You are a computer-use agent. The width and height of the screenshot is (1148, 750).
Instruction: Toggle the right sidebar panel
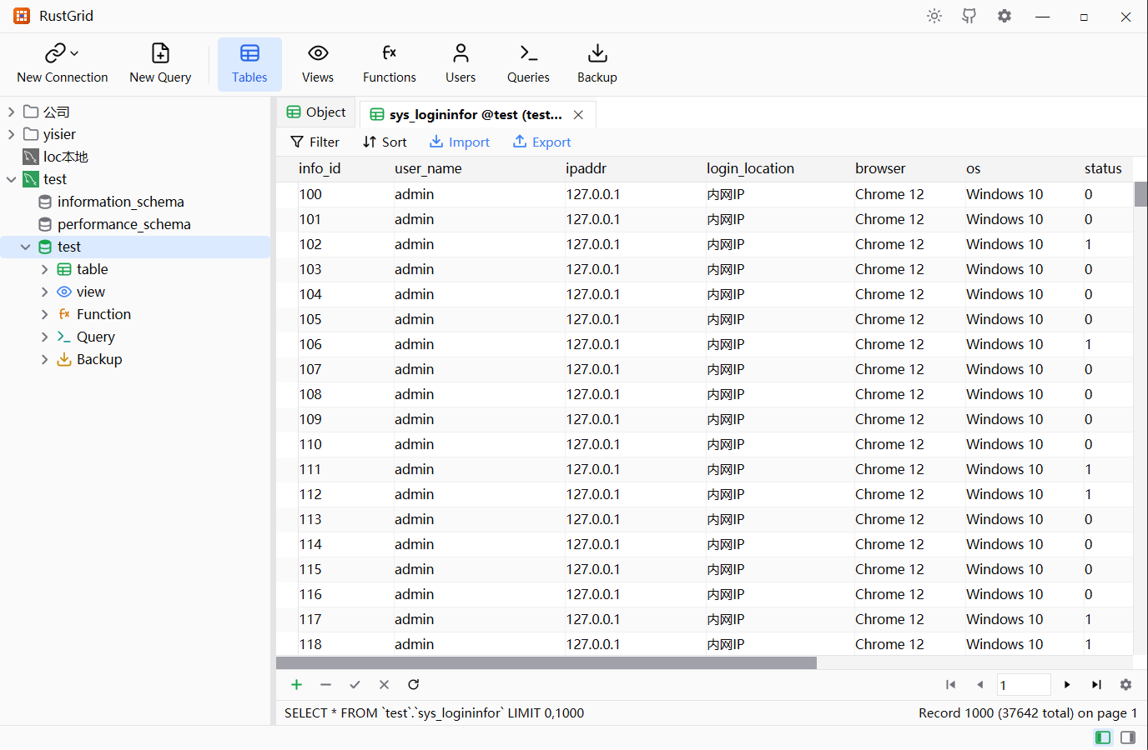(1128, 737)
